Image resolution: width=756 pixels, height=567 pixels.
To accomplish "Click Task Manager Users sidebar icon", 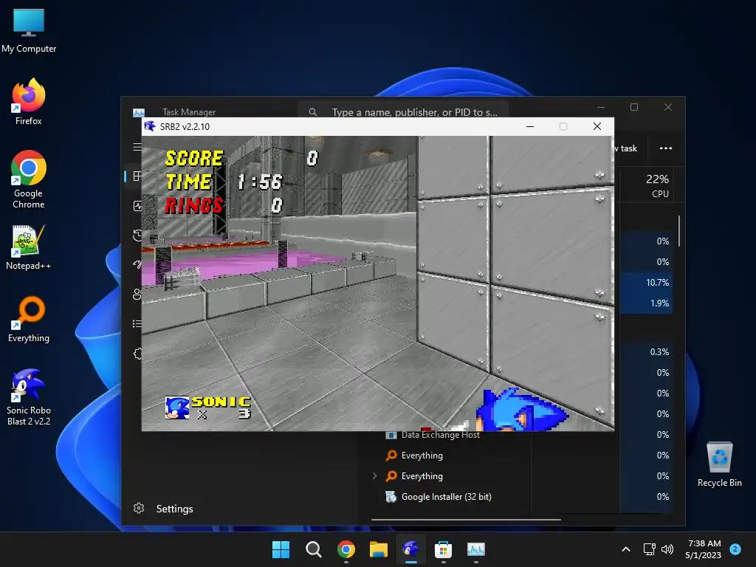I will [x=137, y=294].
